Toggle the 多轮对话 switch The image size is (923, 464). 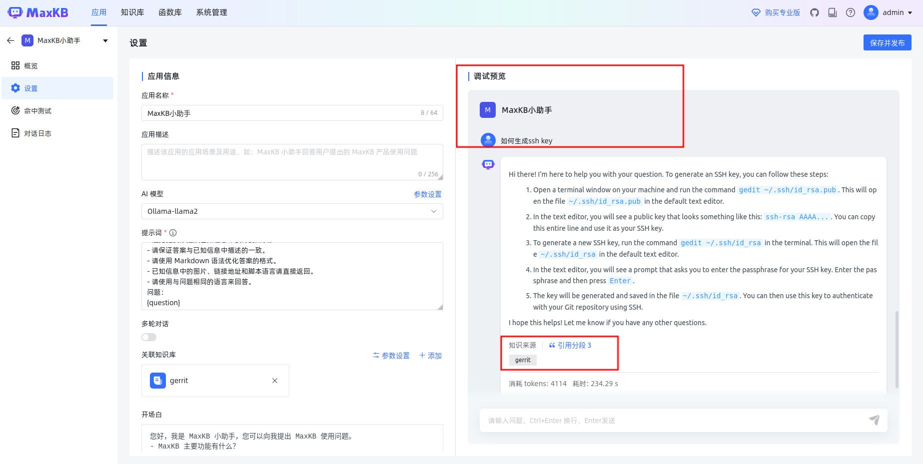pos(149,337)
